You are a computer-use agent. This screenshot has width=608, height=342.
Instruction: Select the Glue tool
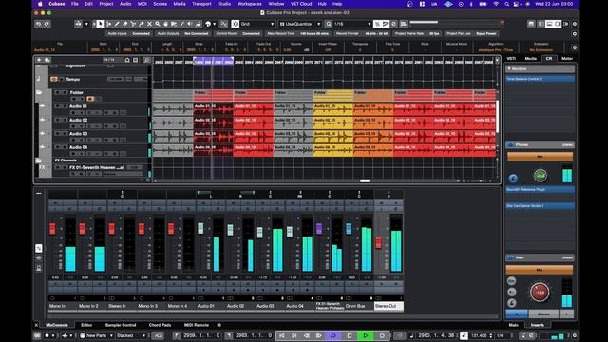point(142,24)
